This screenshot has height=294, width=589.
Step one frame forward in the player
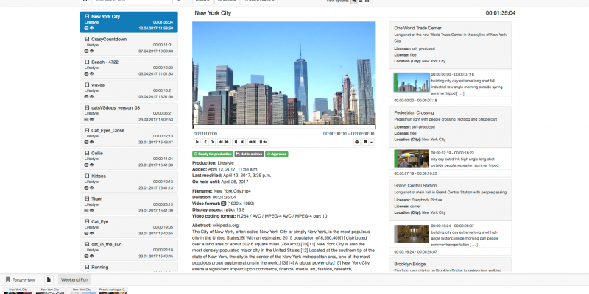pos(212,142)
